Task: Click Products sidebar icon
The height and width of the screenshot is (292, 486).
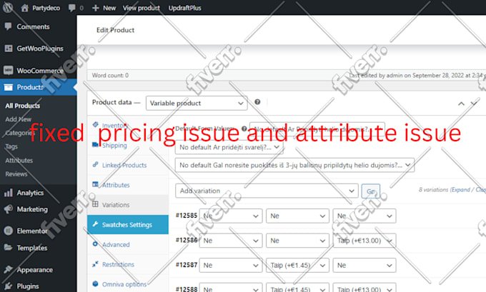Action: coord(9,87)
